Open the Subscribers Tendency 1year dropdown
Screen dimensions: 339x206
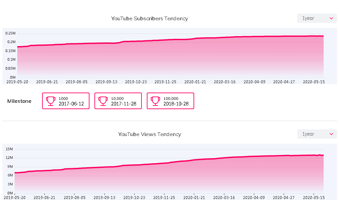(317, 19)
